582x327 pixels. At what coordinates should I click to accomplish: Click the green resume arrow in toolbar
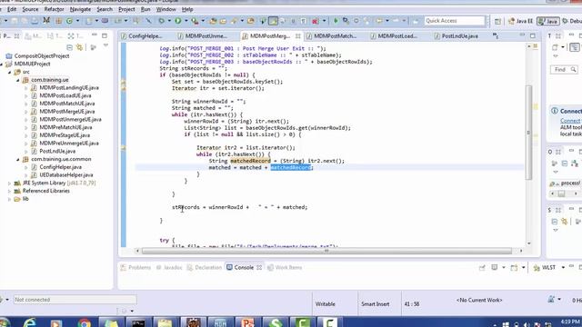[336, 21]
